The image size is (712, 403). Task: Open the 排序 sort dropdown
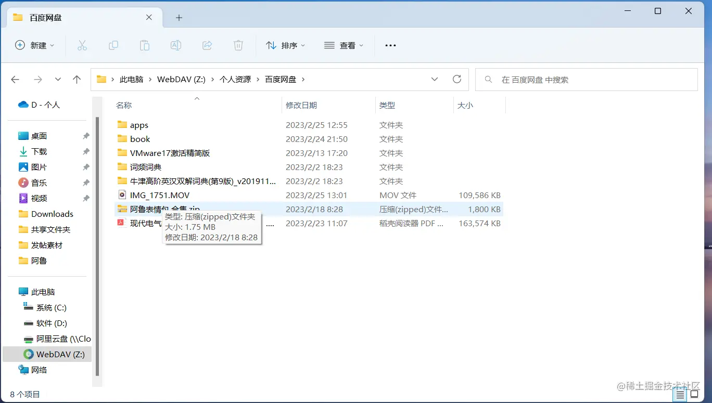(285, 46)
